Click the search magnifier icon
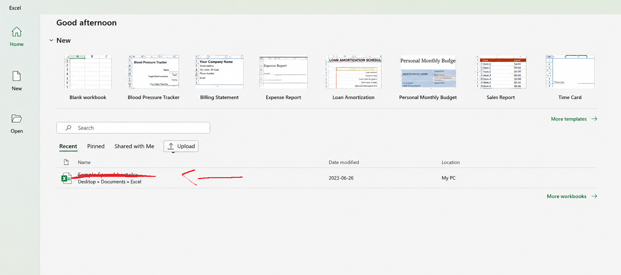Image resolution: width=621 pixels, height=275 pixels. (x=68, y=128)
